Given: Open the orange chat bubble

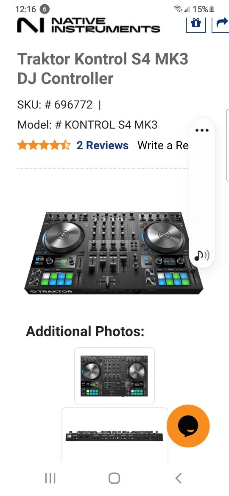Looking at the screenshot, I should tap(188, 426).
